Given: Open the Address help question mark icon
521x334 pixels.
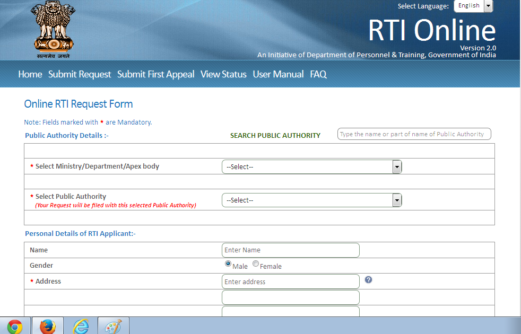Looking at the screenshot, I should coord(368,279).
